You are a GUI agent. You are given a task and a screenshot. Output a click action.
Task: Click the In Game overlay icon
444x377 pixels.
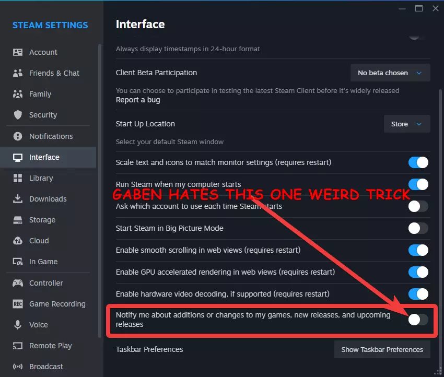click(x=18, y=262)
